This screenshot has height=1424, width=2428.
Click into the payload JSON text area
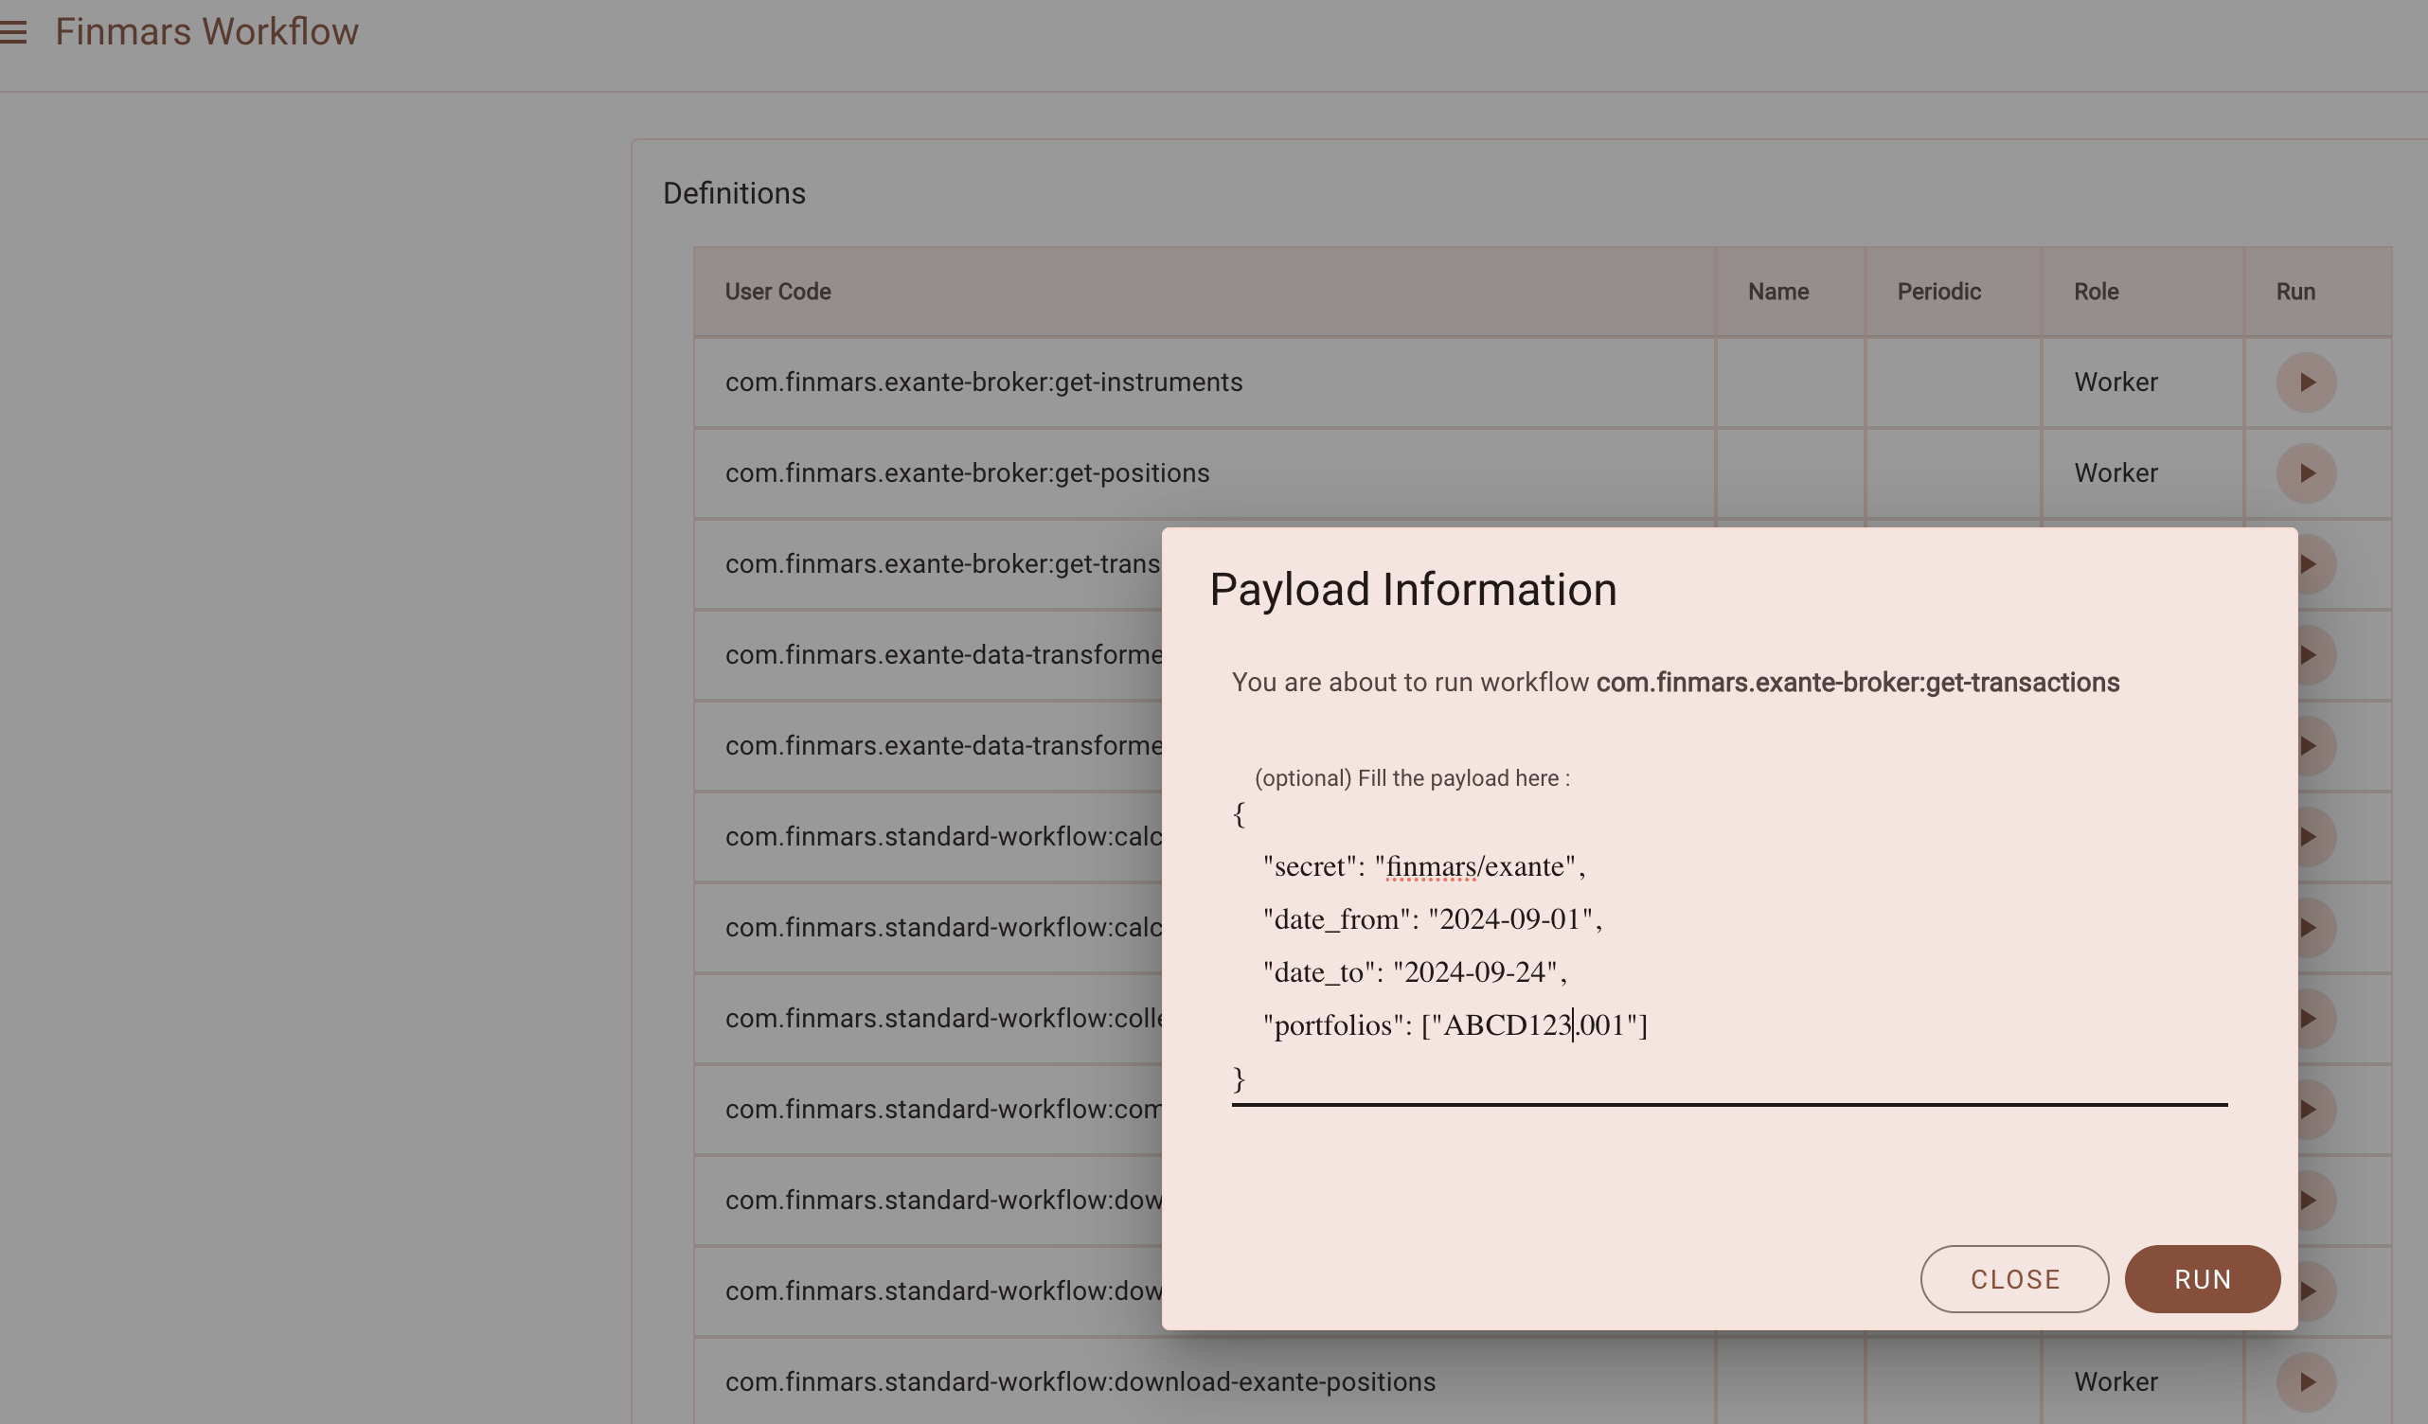pos(1728,947)
